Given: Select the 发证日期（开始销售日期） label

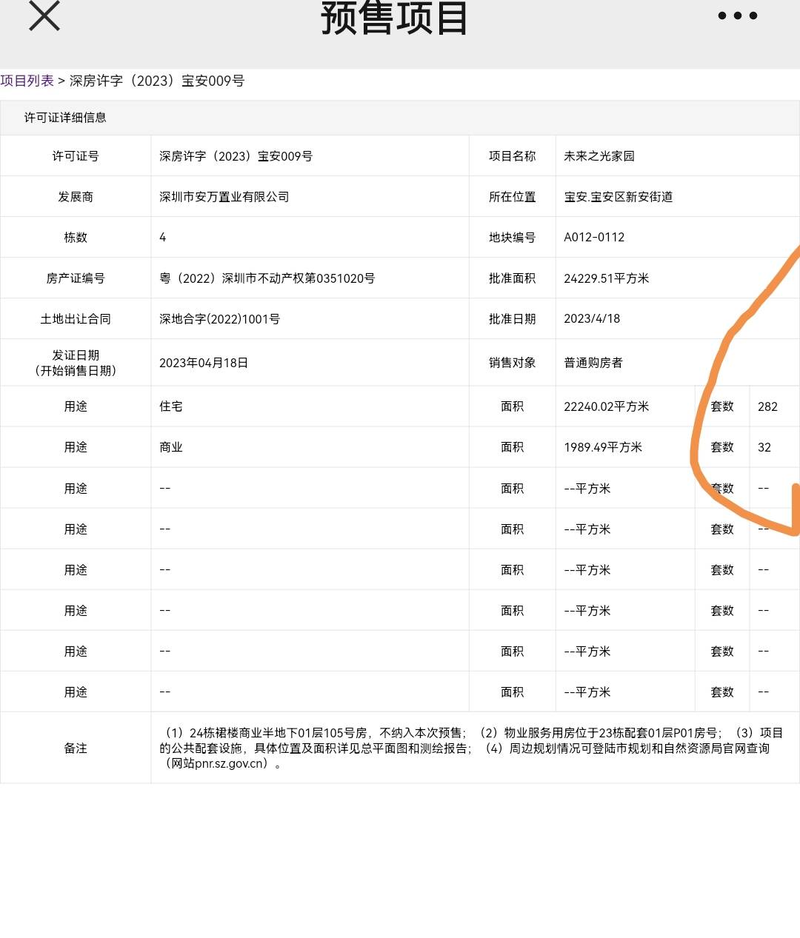Looking at the screenshot, I should 76,363.
